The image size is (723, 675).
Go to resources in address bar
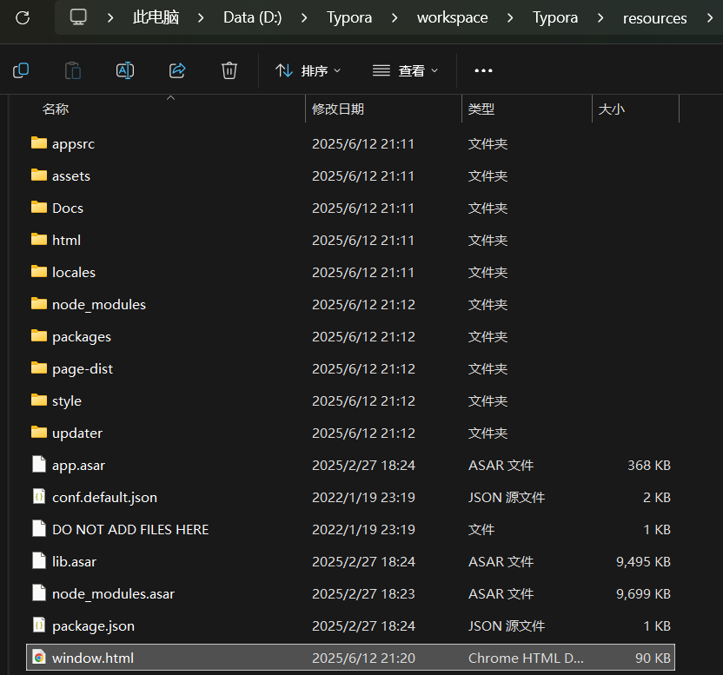coord(654,18)
